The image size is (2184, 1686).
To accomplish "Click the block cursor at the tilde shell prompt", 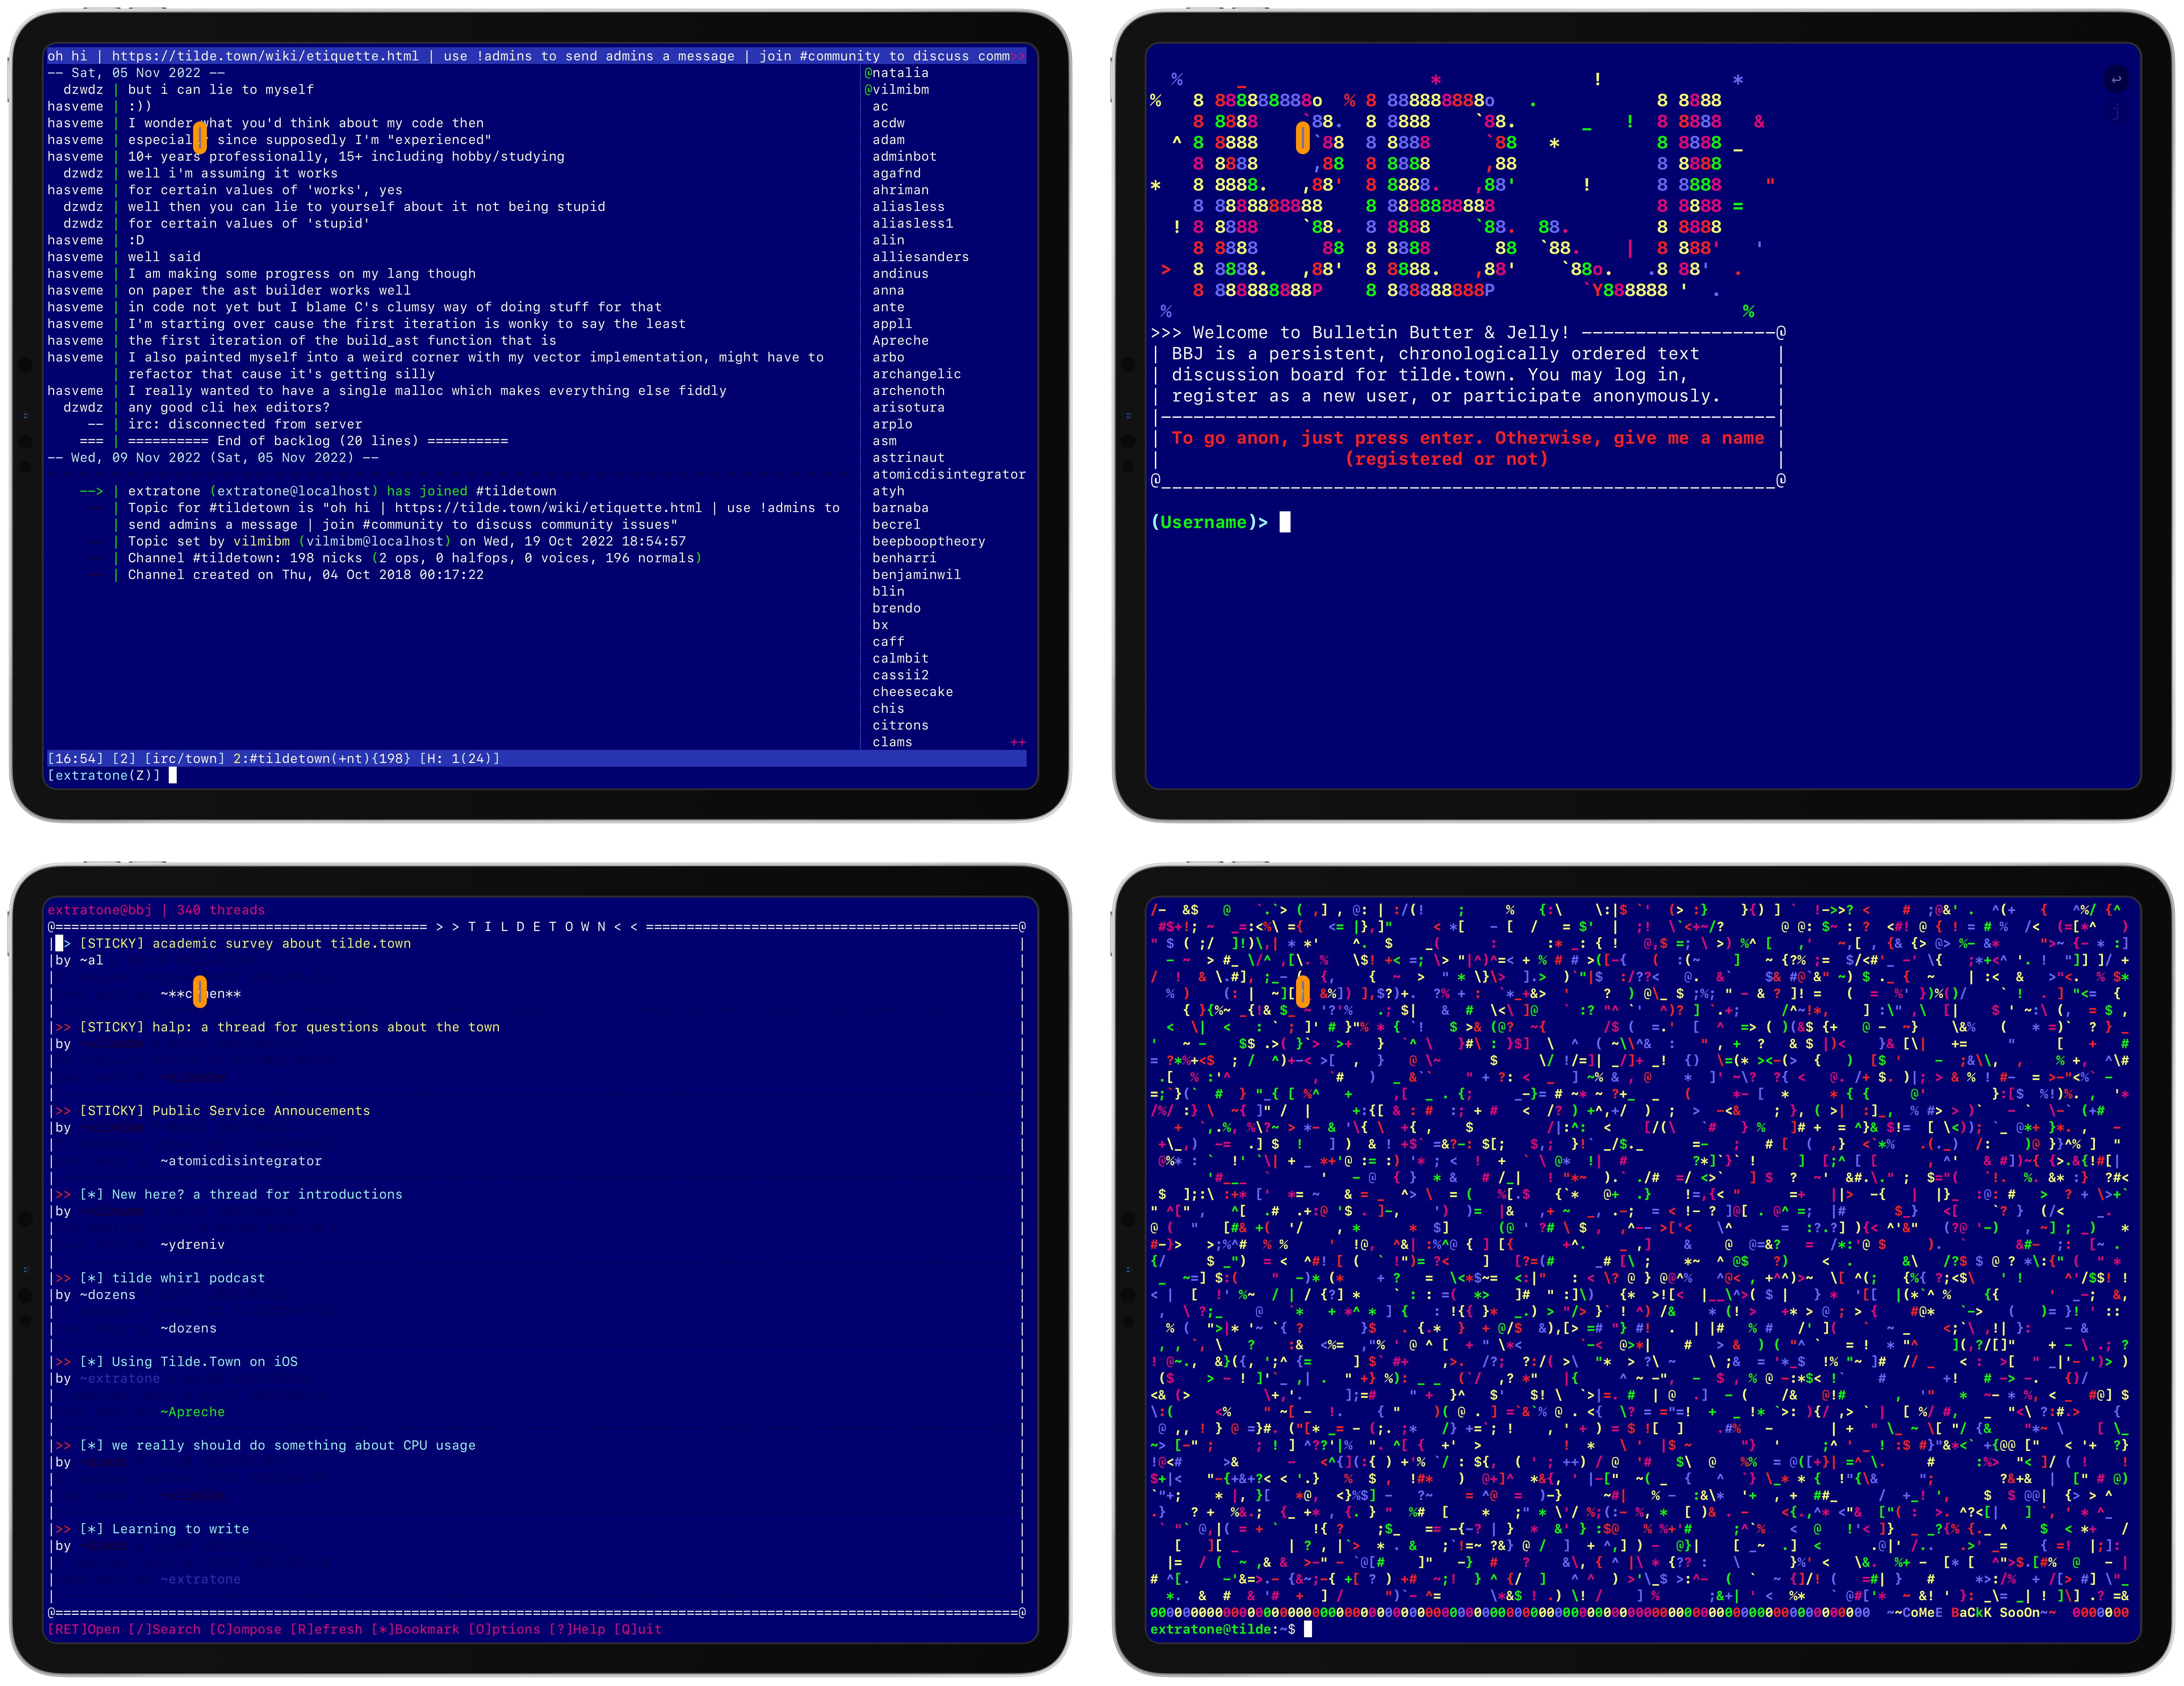I will [x=1308, y=1629].
